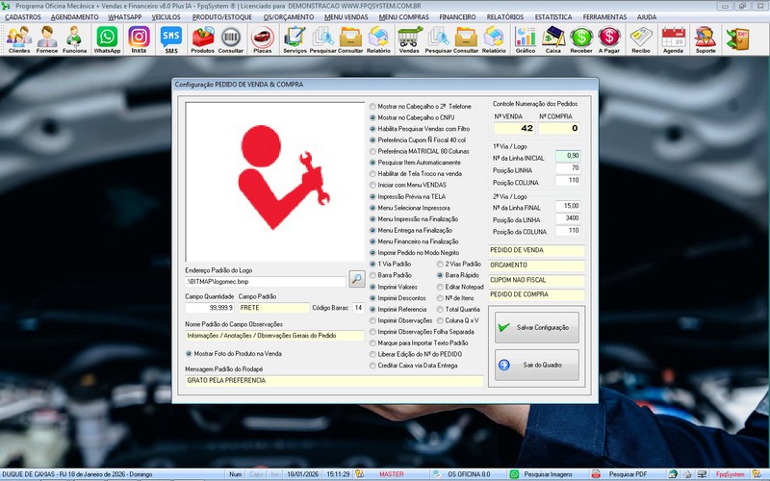
Task: Click the logo path browse magnifier button
Action: point(356,280)
